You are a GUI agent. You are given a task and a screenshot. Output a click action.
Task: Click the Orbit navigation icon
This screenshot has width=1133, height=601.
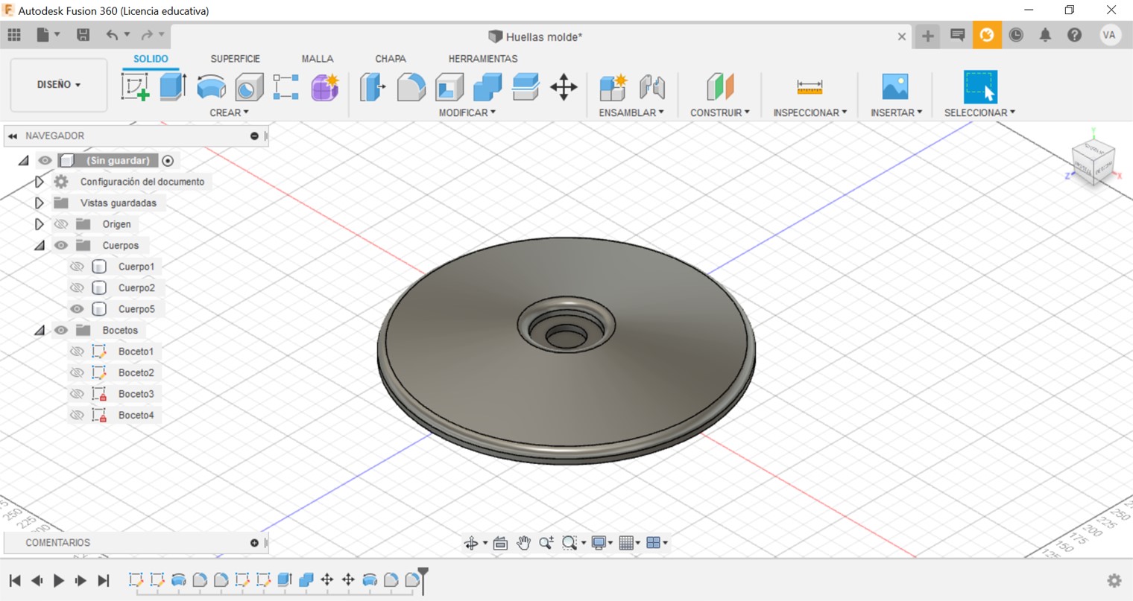tap(471, 543)
